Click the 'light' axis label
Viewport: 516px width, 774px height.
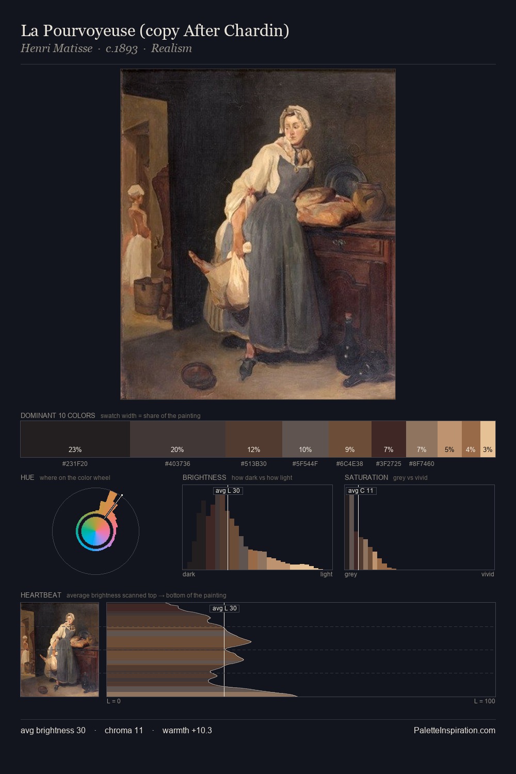tap(326, 574)
